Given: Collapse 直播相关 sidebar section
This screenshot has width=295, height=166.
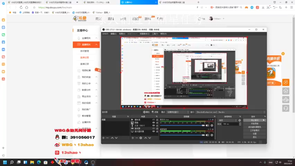Looking at the screenshot, I should [x=96, y=45].
